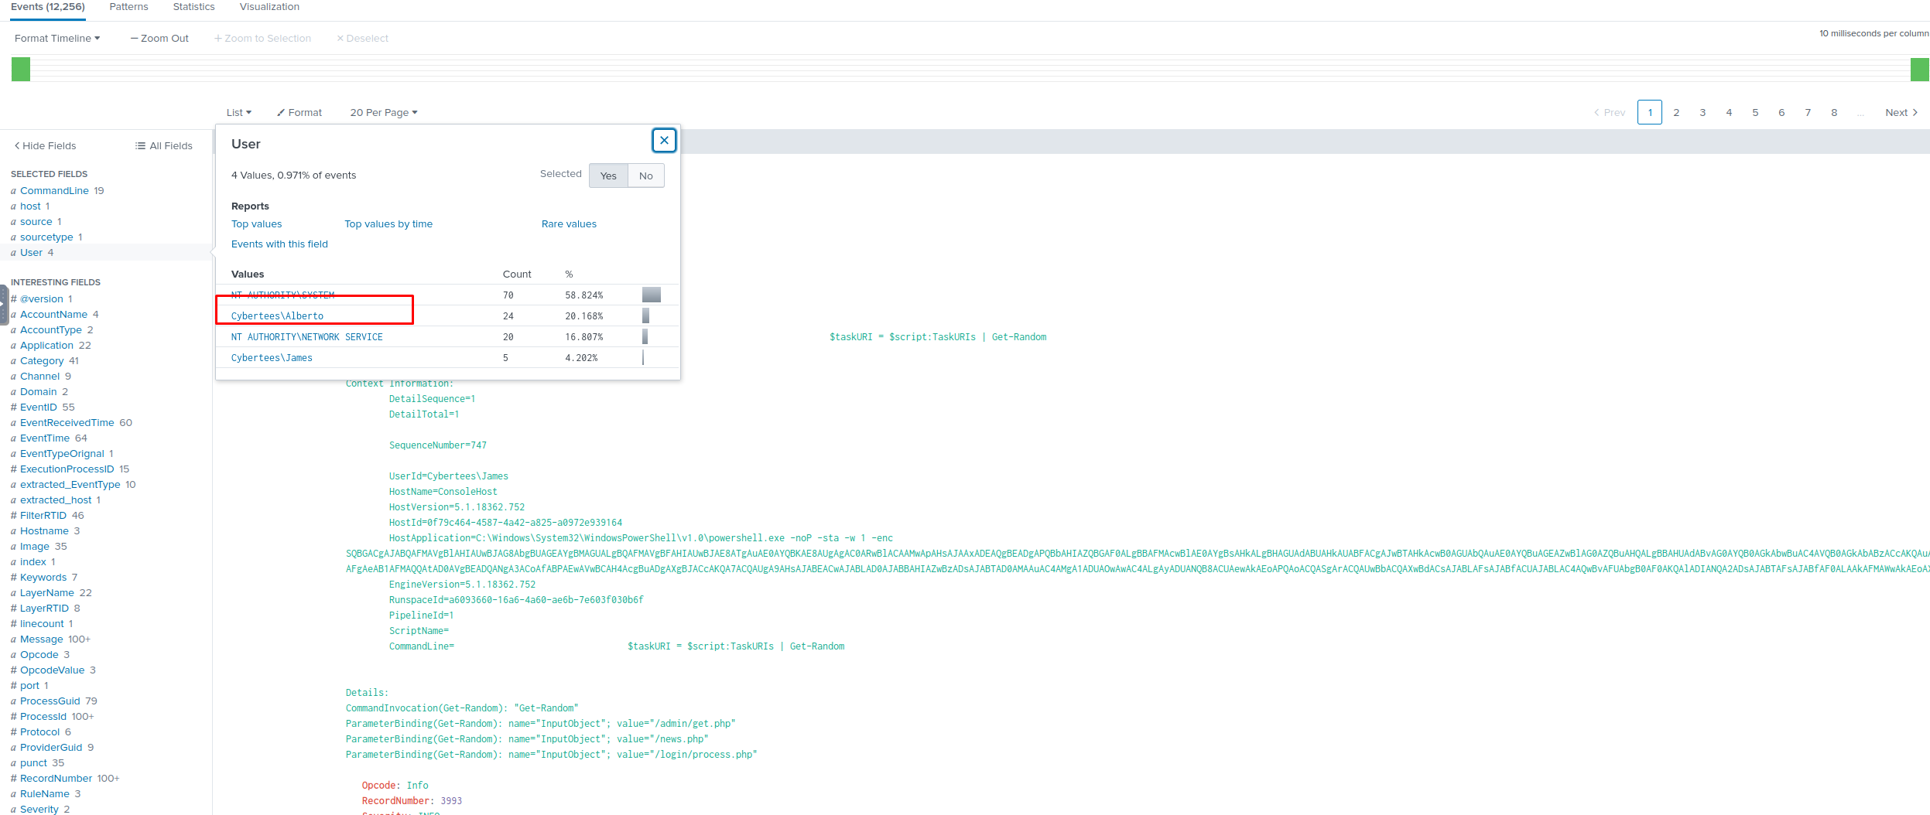Image resolution: width=1930 pixels, height=815 pixels.
Task: Go to Next results page
Action: [x=1901, y=113]
